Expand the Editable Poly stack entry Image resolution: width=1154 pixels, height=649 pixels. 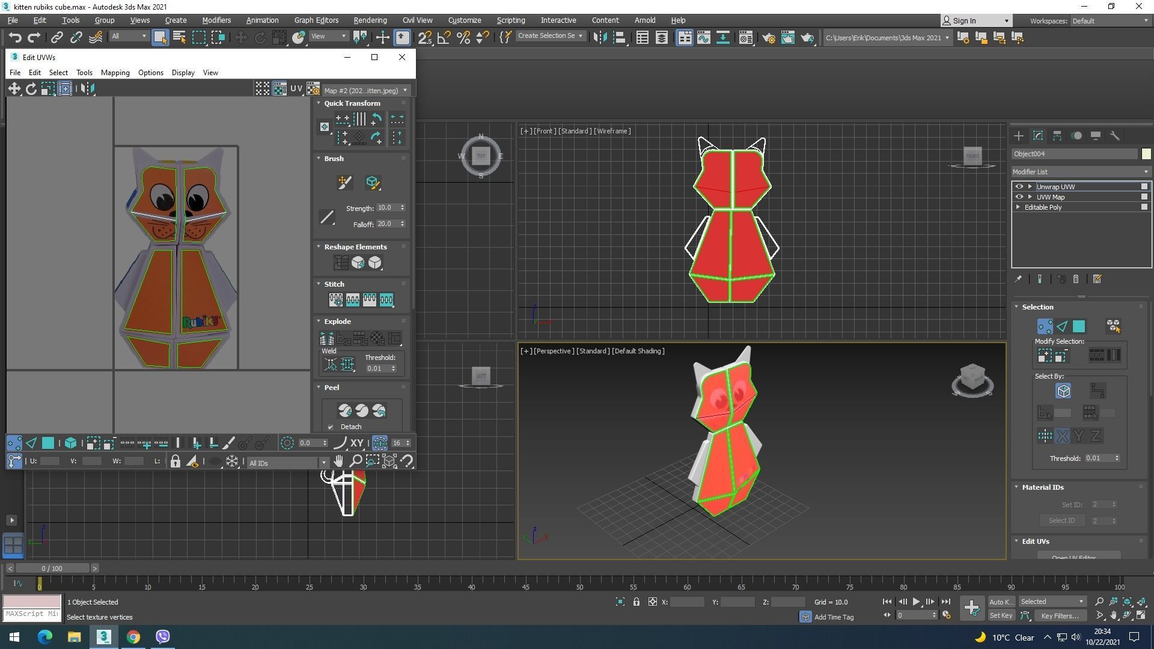[1018, 207]
